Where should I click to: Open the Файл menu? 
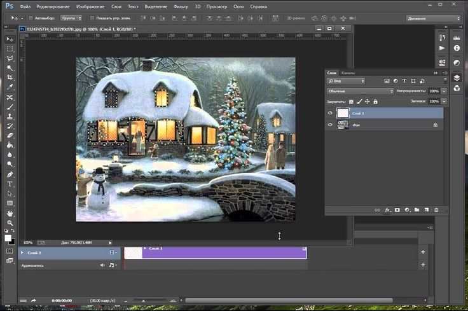25,6
